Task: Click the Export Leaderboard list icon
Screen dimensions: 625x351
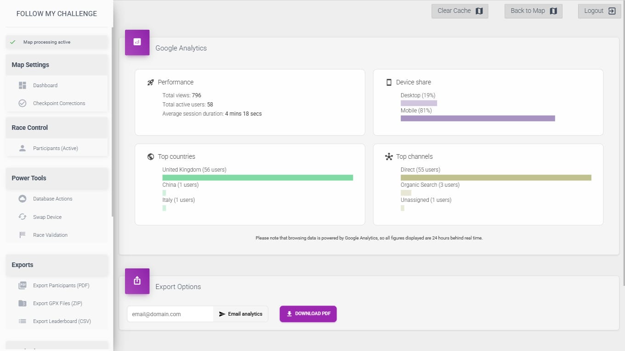Action: pos(22,321)
